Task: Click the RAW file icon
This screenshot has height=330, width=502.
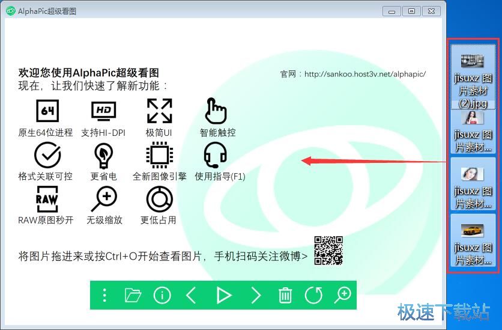Action: click(47, 199)
